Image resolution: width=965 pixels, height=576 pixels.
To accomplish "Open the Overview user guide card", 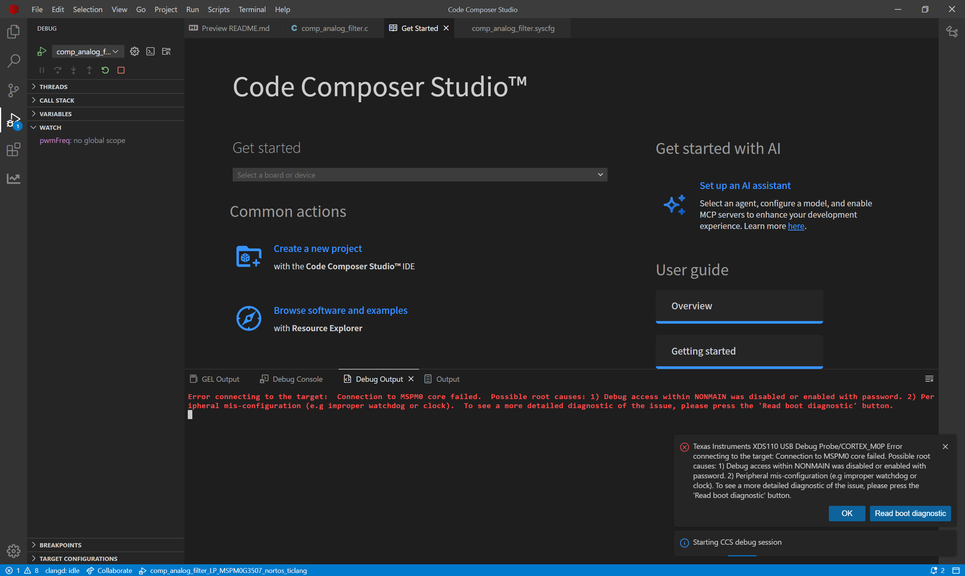I will click(739, 306).
